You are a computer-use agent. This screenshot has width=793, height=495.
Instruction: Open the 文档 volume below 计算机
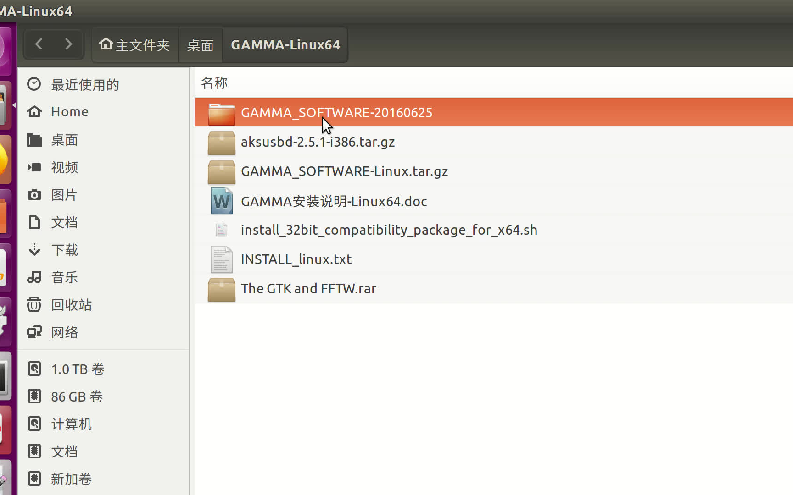[x=64, y=451]
